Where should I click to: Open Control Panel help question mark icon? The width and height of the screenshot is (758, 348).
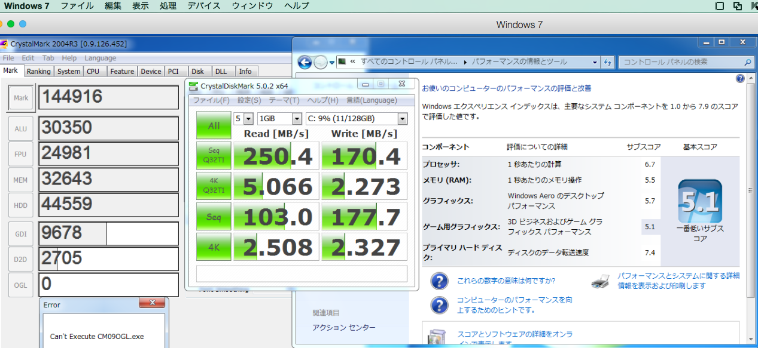(x=740, y=78)
